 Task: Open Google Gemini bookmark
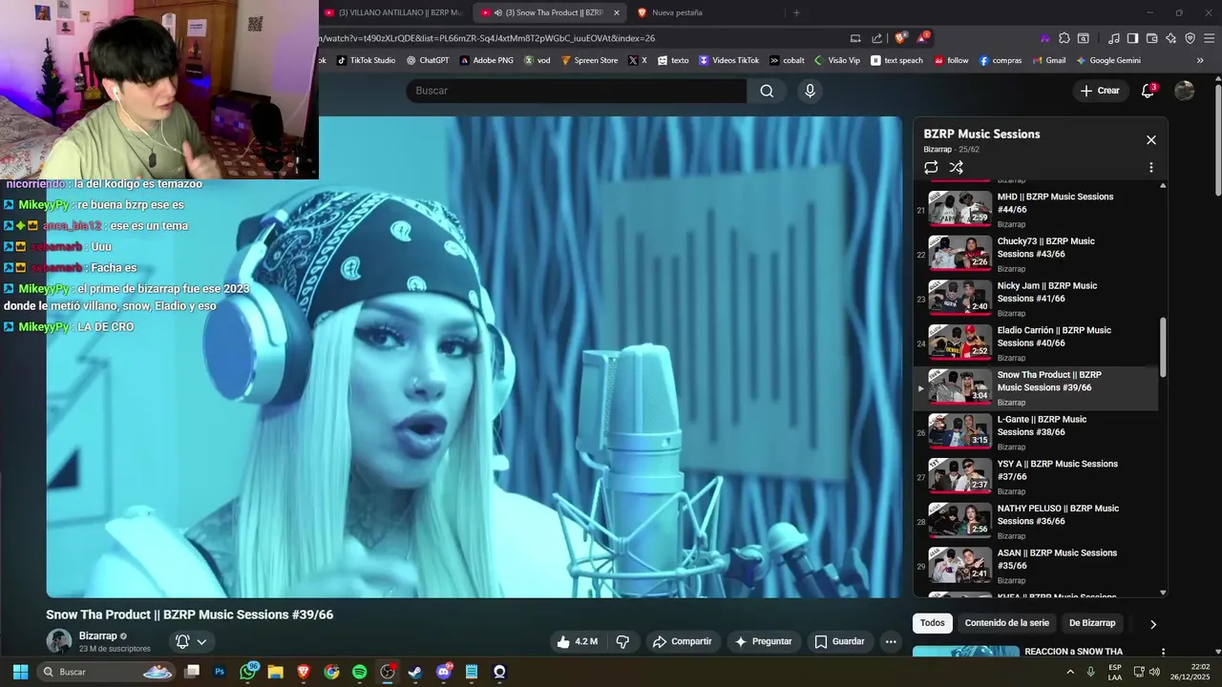point(1107,60)
